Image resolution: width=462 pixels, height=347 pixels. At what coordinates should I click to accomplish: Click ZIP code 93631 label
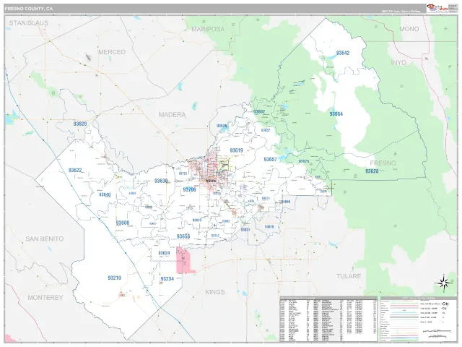coord(245,230)
